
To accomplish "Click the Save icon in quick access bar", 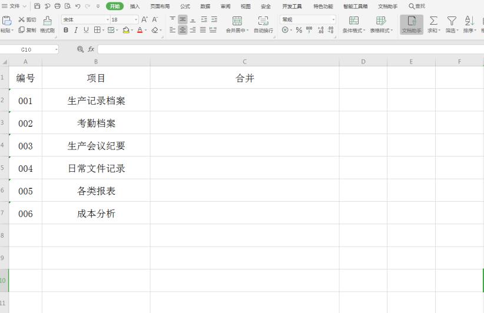I will [37, 6].
